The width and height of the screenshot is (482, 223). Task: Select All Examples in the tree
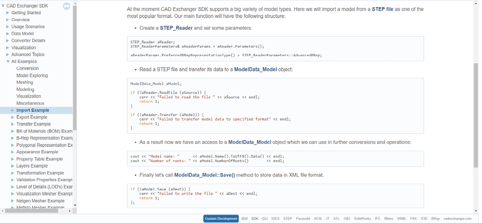pyautogui.click(x=24, y=61)
